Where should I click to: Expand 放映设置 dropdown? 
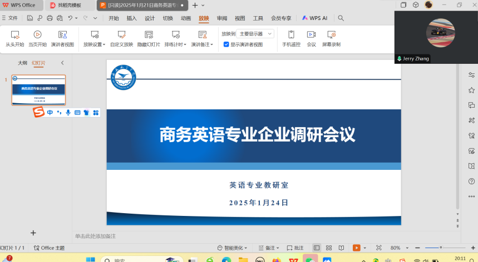coord(94,44)
